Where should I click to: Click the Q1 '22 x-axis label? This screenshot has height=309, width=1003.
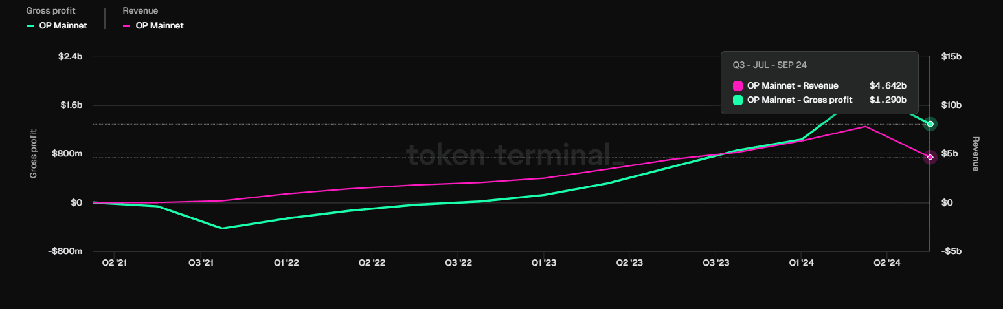tap(286, 263)
